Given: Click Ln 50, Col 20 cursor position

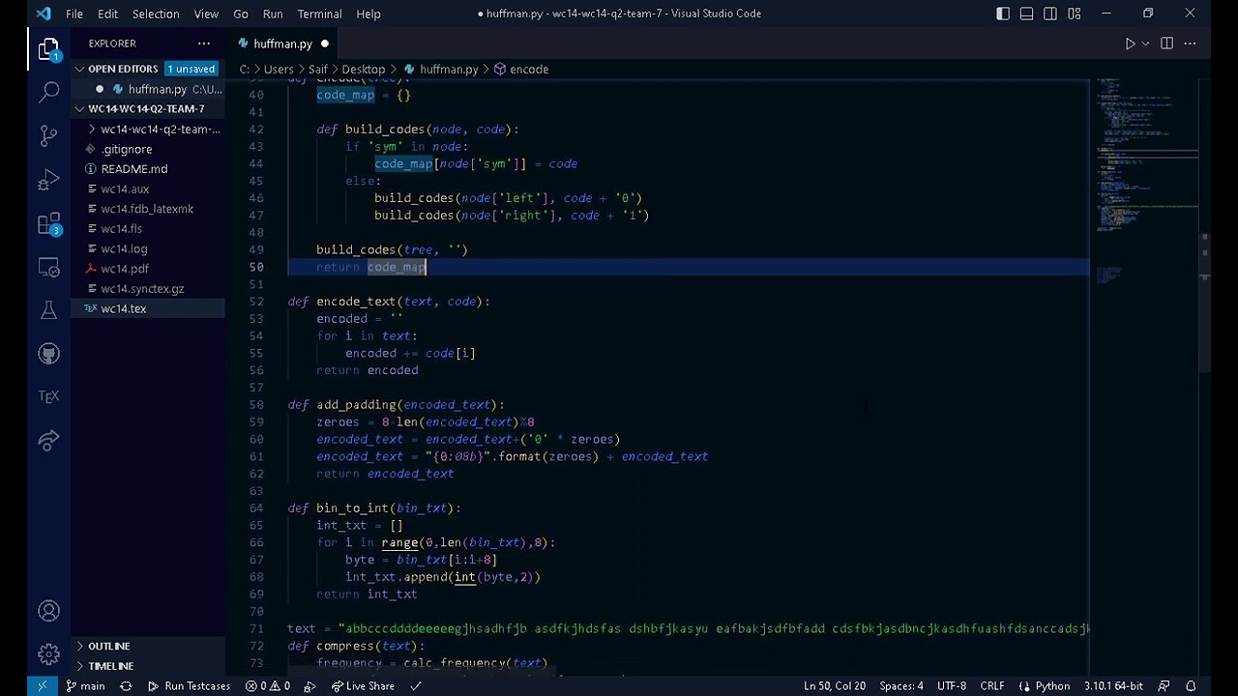Looking at the screenshot, I should (834, 686).
